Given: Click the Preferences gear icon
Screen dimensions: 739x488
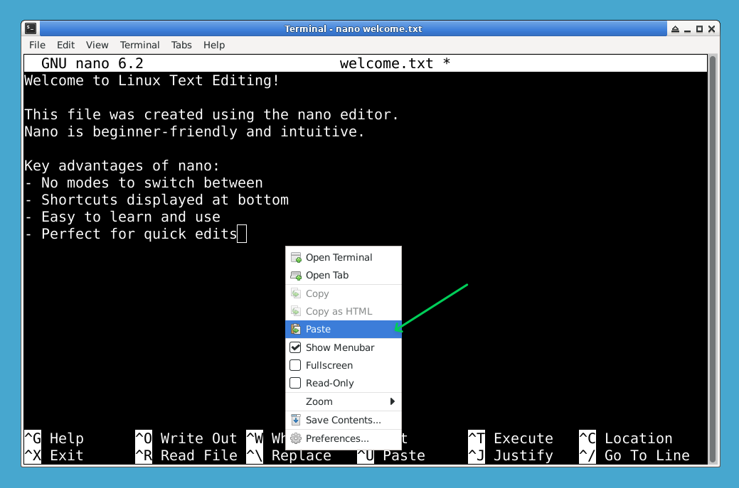Looking at the screenshot, I should pyautogui.click(x=295, y=439).
